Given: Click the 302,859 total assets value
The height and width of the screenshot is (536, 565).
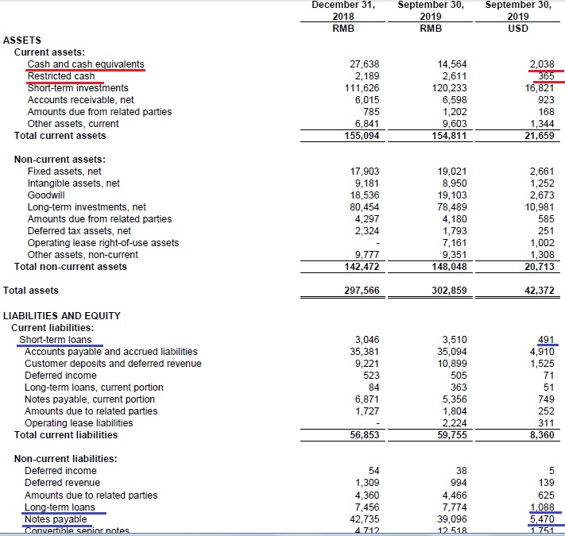Looking at the screenshot, I should [x=449, y=291].
